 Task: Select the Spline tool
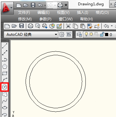coord(5,101)
